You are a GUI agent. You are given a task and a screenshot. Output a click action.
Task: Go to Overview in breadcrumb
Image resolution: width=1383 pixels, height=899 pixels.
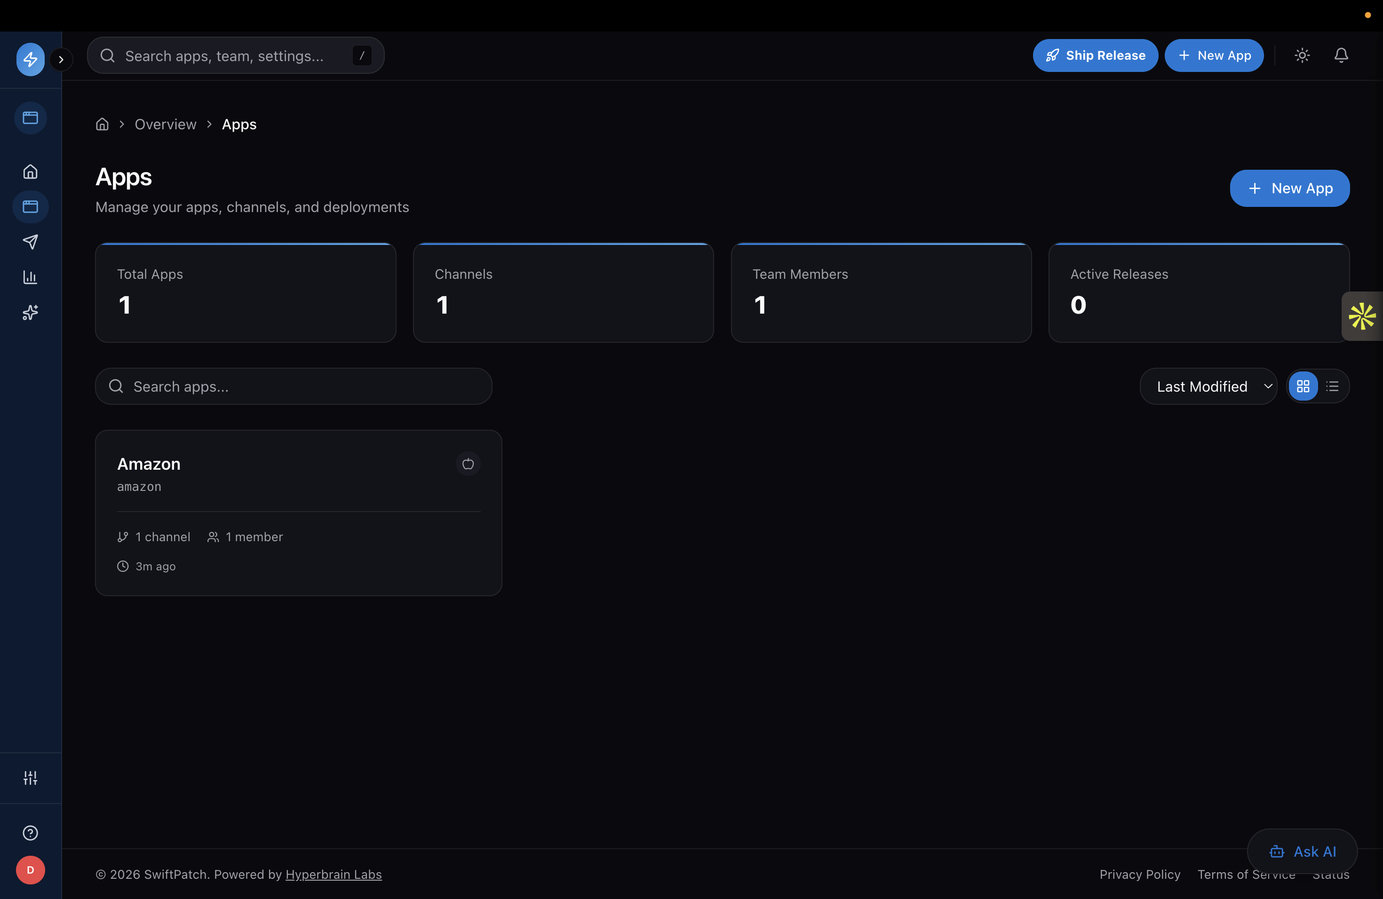pos(166,124)
